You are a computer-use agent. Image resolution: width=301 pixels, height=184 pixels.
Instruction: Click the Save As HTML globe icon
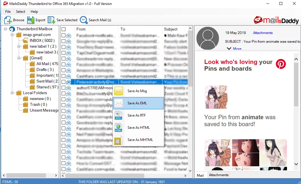point(118,128)
